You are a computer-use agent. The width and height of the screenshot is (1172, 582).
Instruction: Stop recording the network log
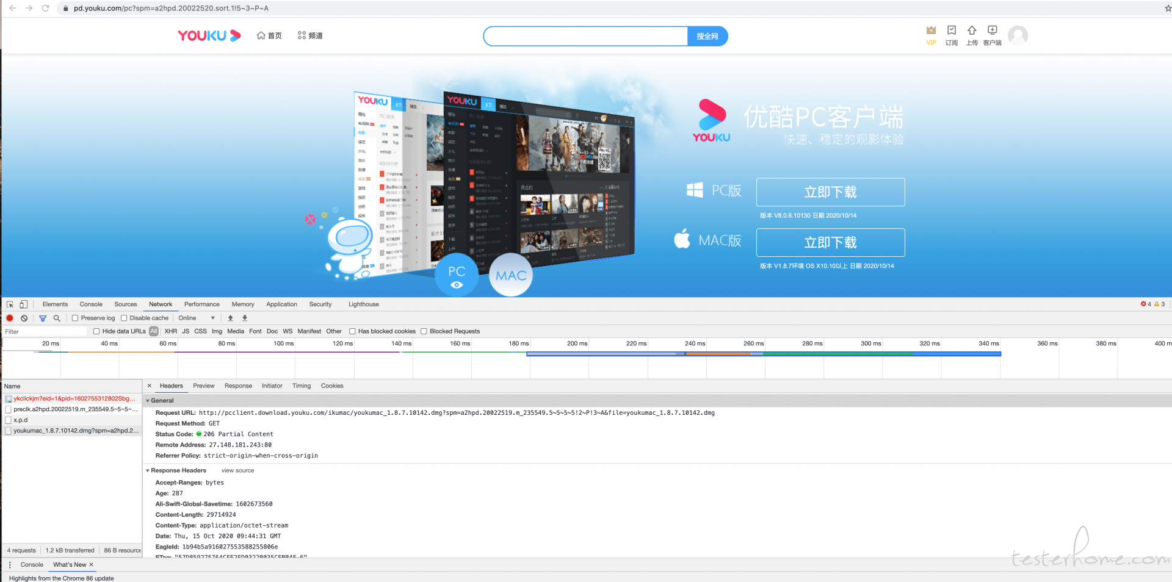(x=10, y=318)
